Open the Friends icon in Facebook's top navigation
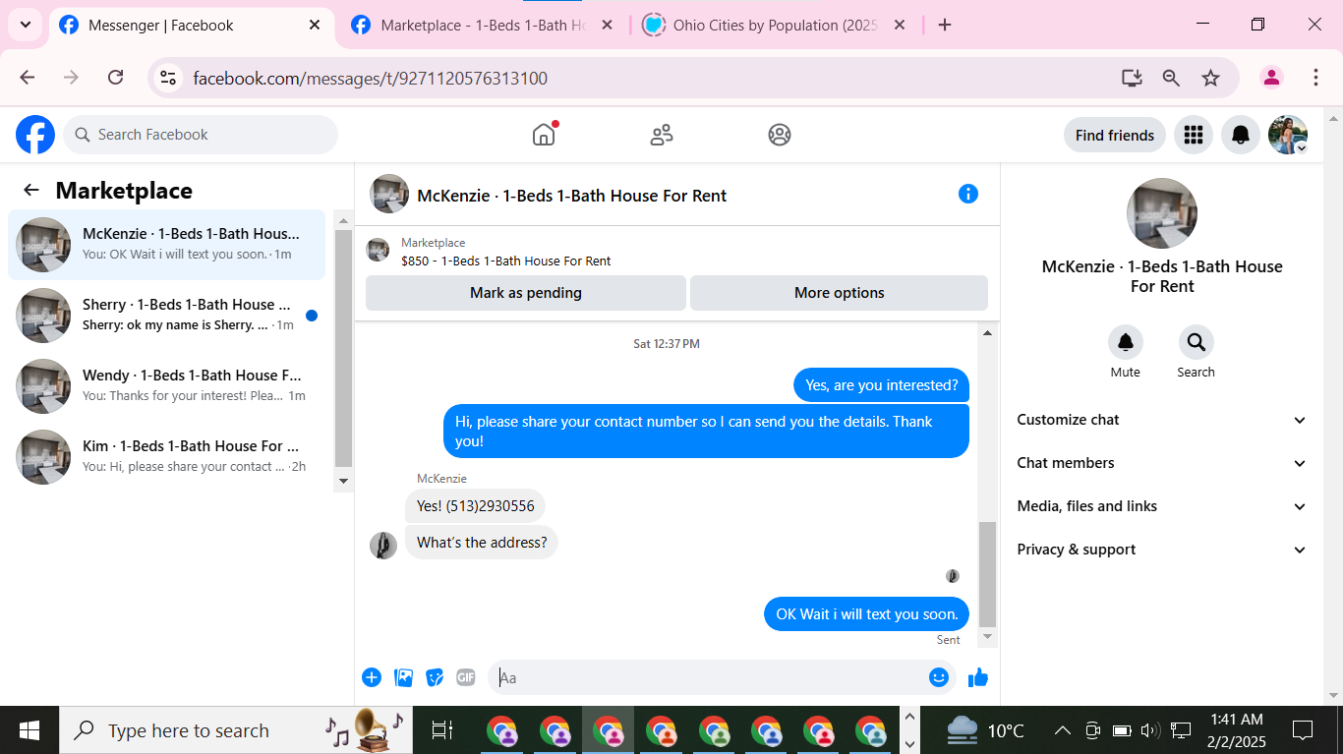The image size is (1343, 754). [x=662, y=135]
